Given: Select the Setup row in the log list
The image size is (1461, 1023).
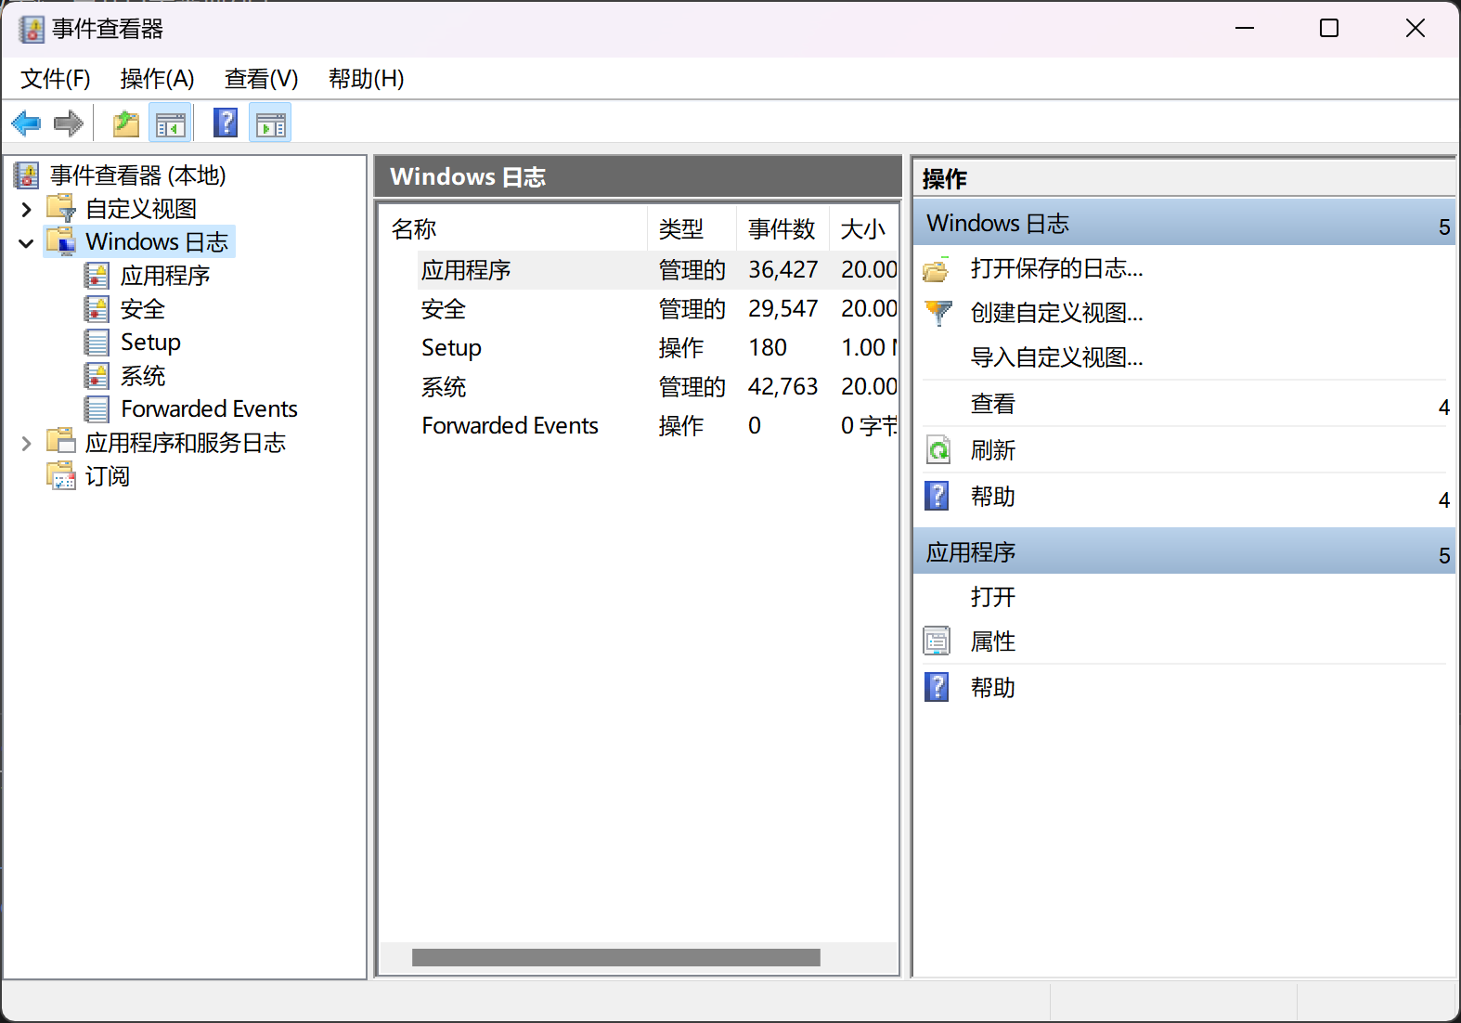Looking at the screenshot, I should pyautogui.click(x=639, y=348).
